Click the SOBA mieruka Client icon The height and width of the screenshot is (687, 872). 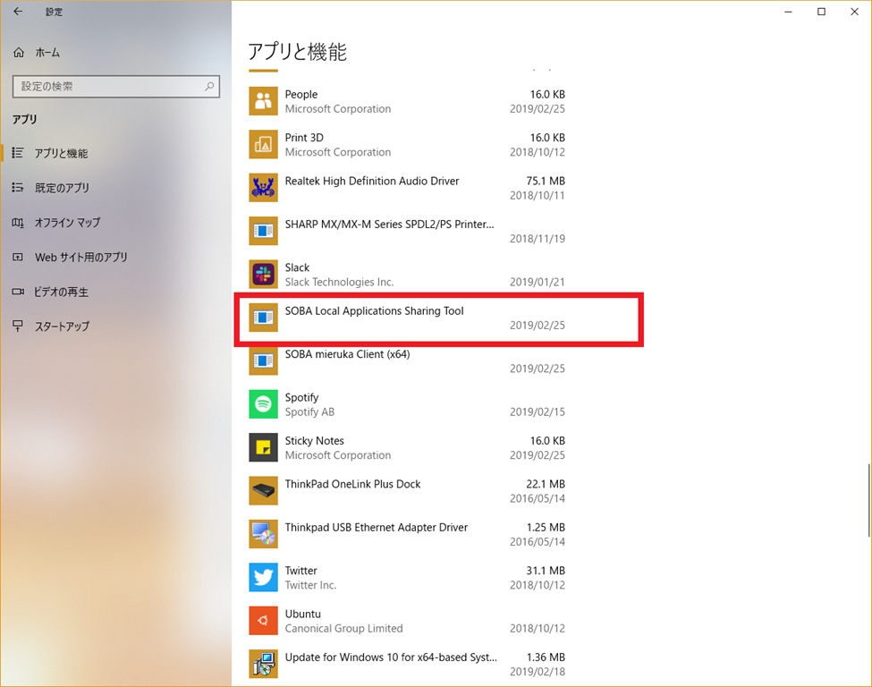tap(263, 361)
